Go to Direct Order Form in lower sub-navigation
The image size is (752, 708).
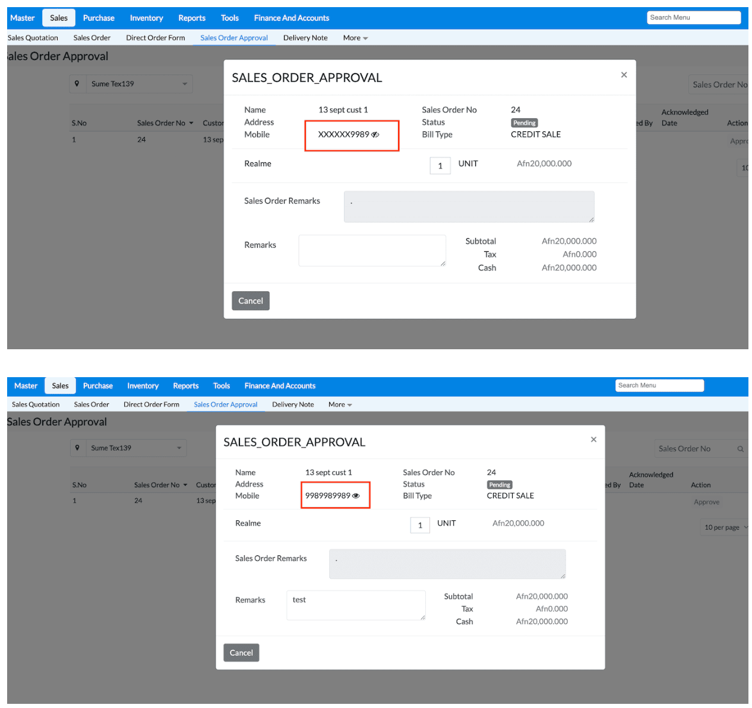(x=151, y=404)
